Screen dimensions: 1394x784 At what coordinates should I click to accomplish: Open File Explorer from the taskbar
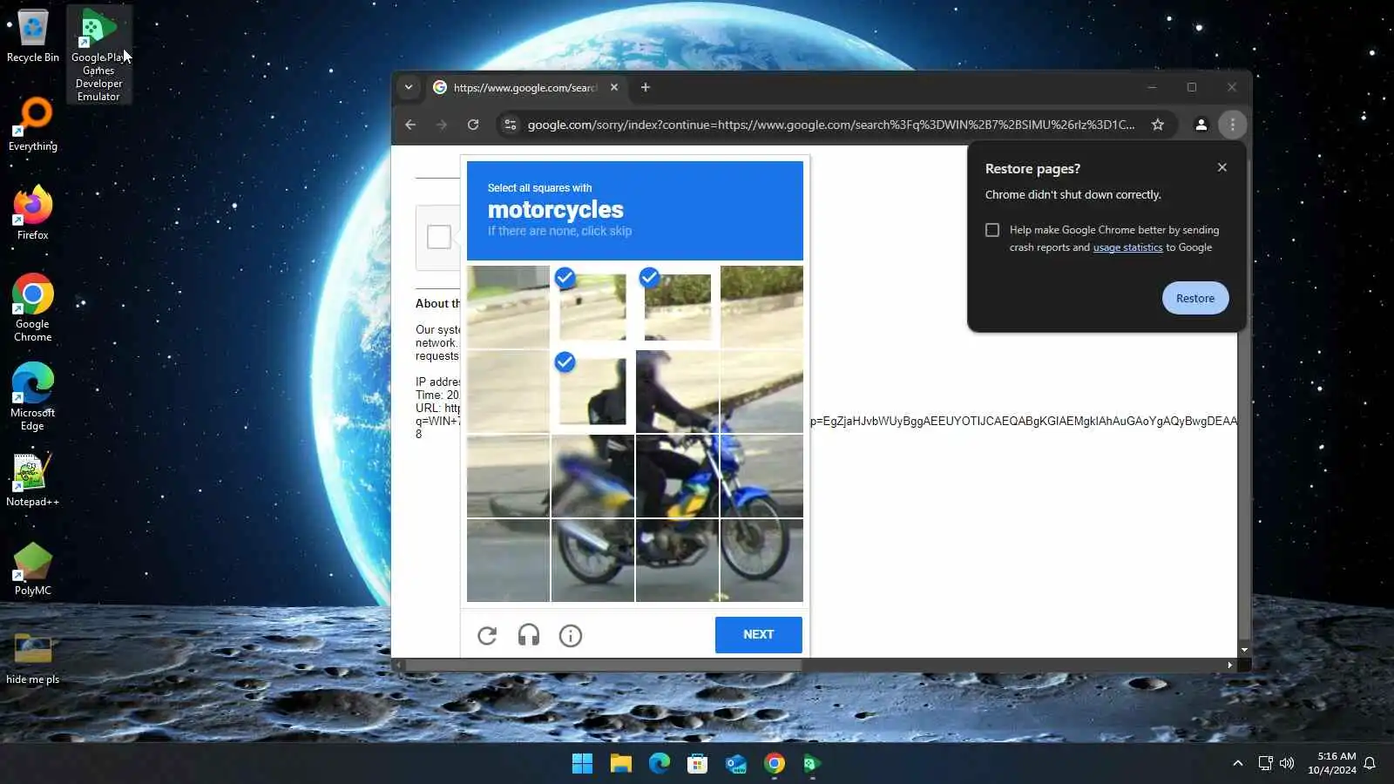[x=620, y=764]
